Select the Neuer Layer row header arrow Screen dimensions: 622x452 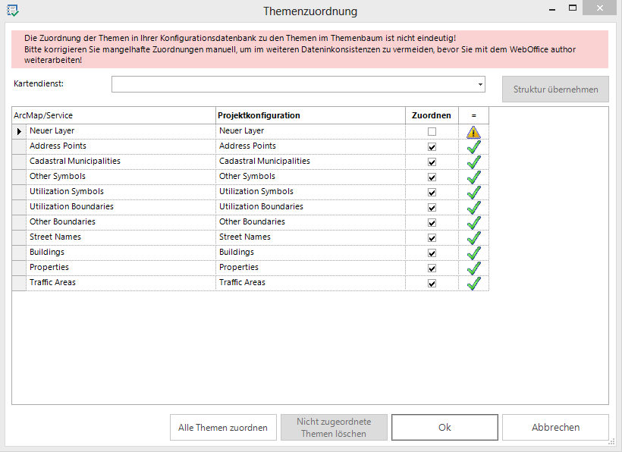[x=19, y=131]
